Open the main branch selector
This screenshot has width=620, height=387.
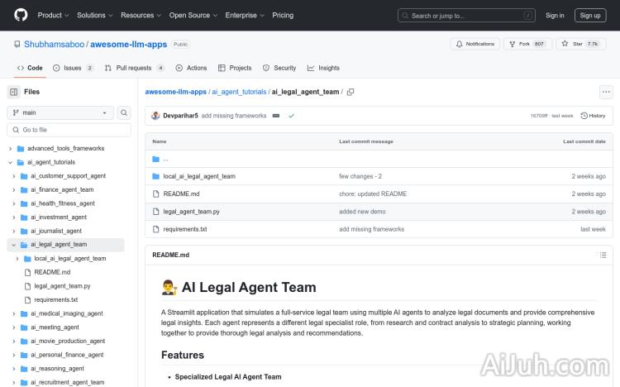60,112
